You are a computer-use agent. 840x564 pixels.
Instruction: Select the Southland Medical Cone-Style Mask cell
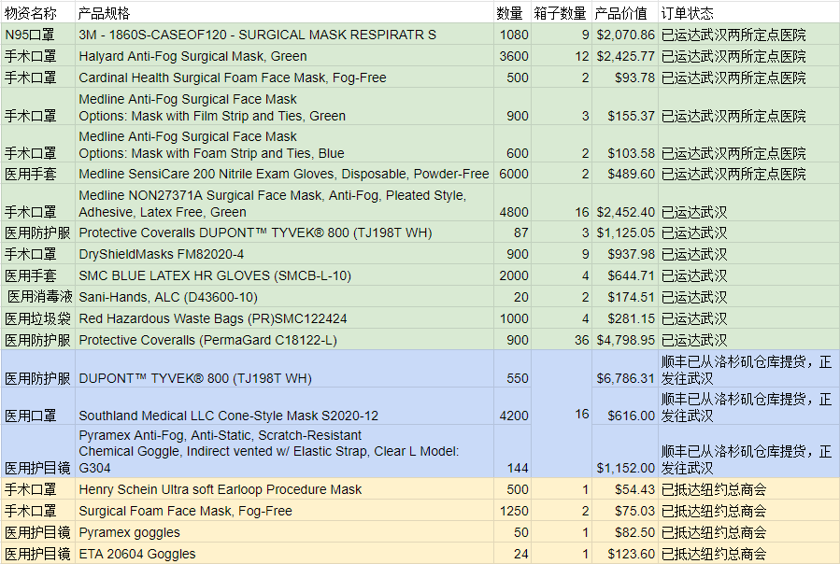284,406
